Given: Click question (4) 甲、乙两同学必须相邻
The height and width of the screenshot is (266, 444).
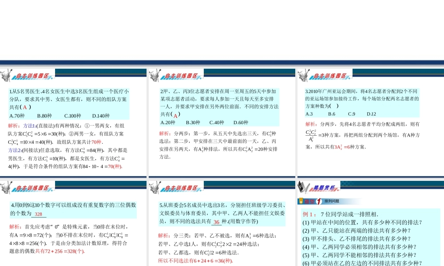Looking at the screenshot, I should [359, 247].
